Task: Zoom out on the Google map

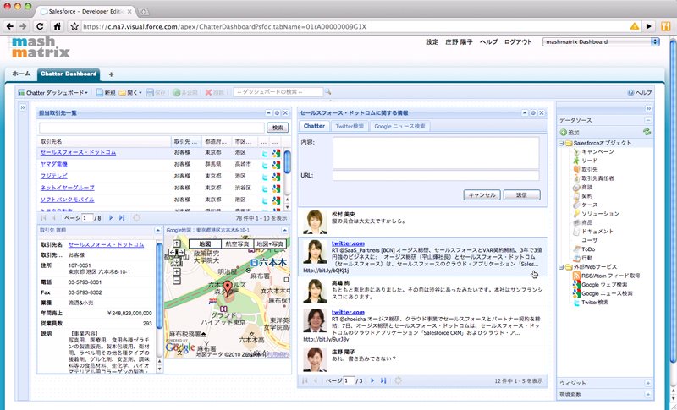Action: point(176,281)
